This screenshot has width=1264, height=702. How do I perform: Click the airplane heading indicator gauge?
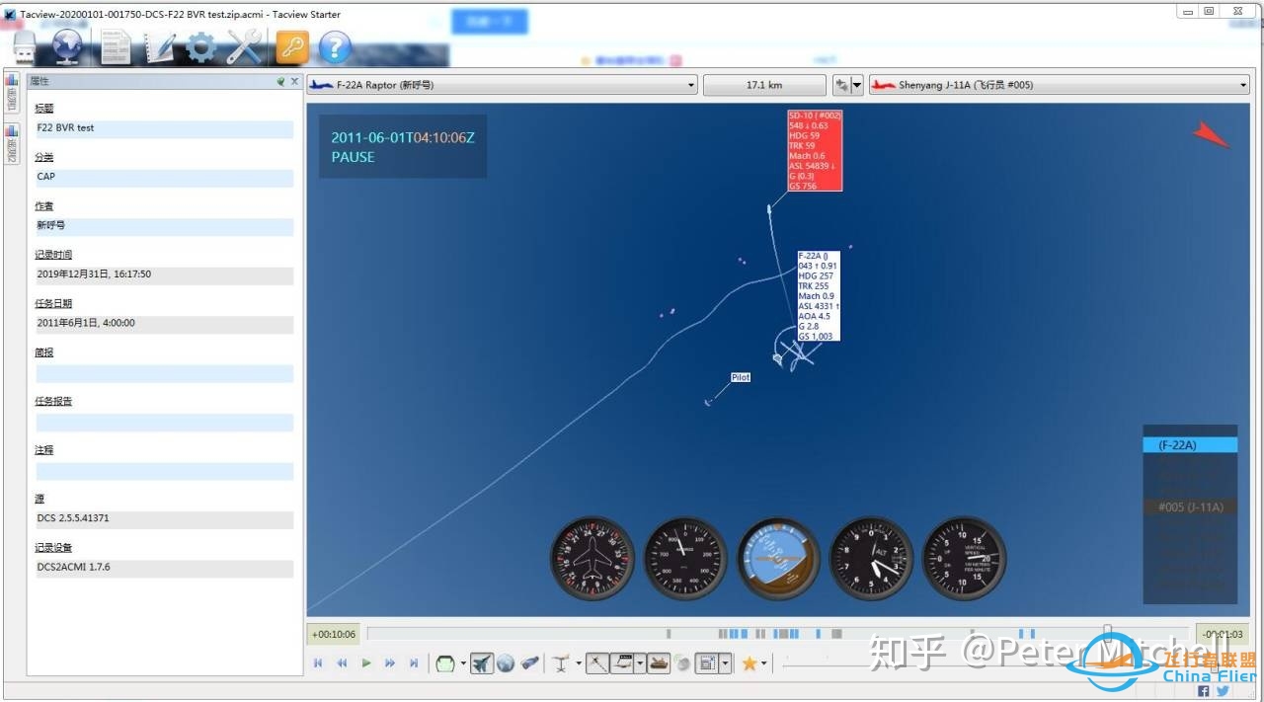point(591,559)
